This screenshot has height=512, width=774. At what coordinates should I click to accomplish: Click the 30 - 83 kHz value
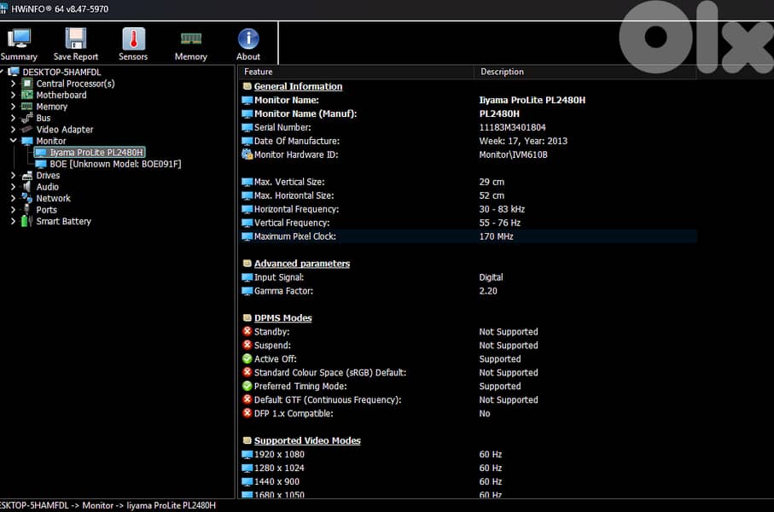(502, 209)
